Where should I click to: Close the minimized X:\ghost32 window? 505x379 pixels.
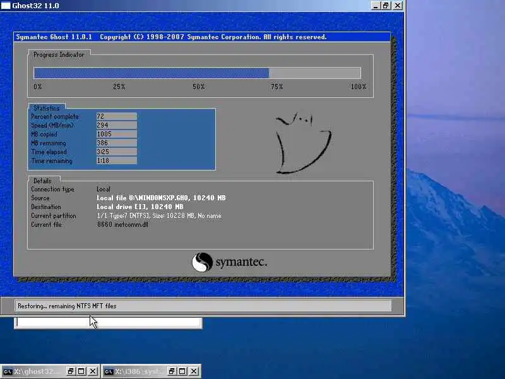(x=93, y=371)
